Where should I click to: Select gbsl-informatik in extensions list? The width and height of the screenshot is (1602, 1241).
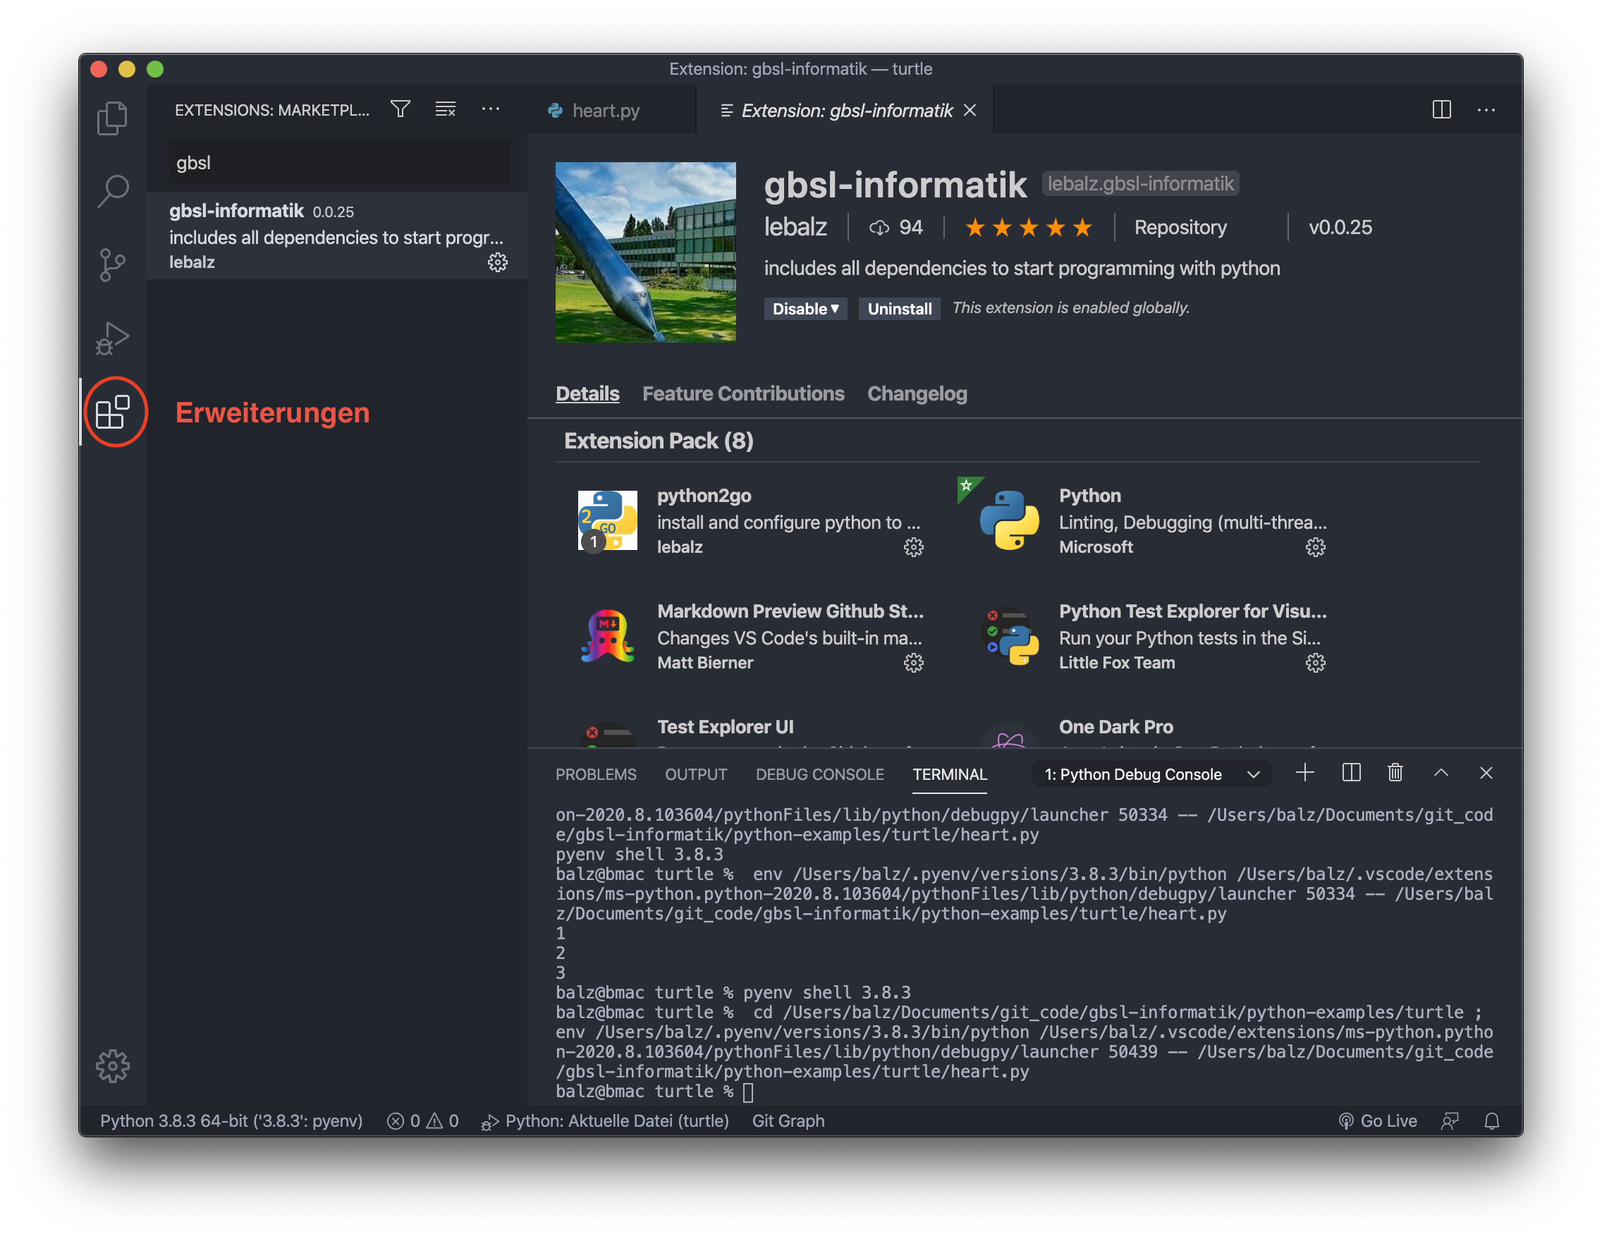click(336, 236)
